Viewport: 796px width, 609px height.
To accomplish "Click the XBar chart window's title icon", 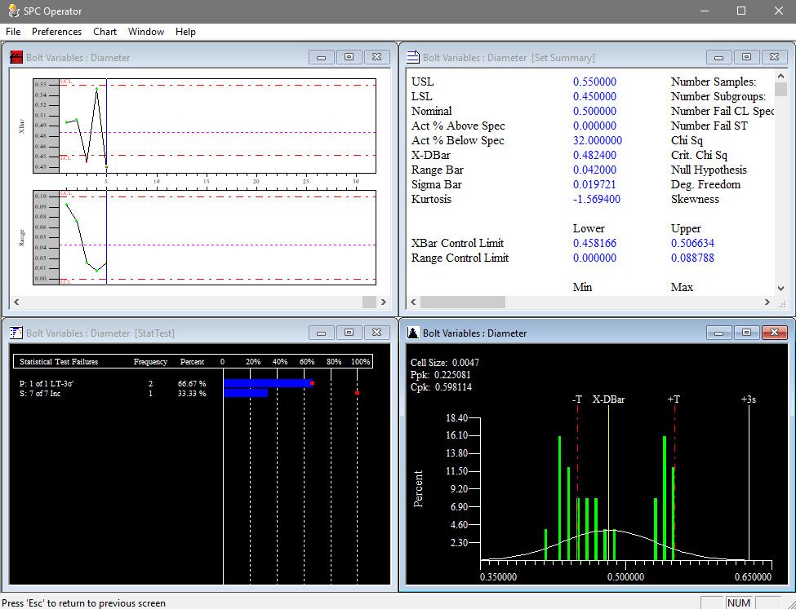I will pos(16,57).
